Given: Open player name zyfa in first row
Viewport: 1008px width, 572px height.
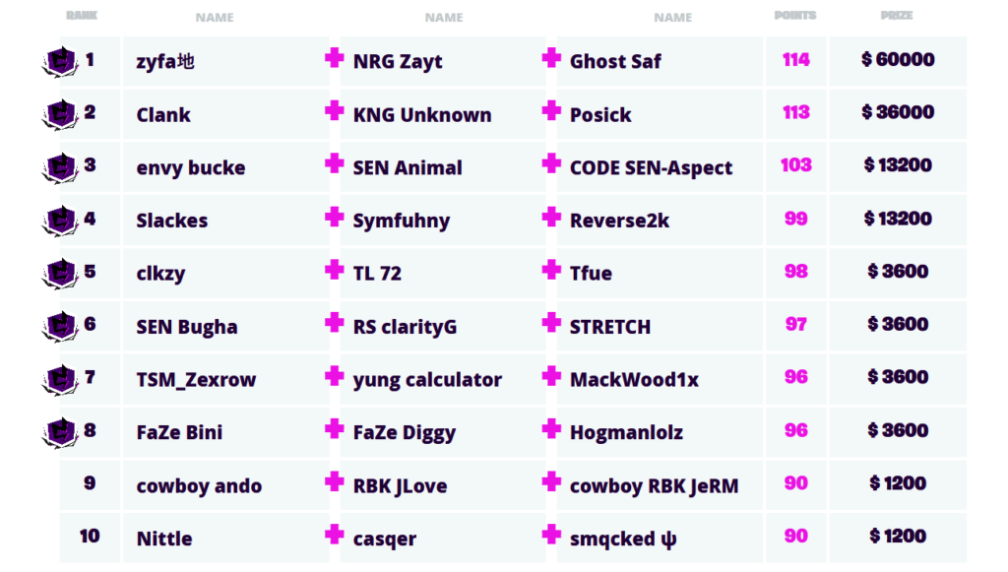Looking at the screenshot, I should tap(165, 62).
